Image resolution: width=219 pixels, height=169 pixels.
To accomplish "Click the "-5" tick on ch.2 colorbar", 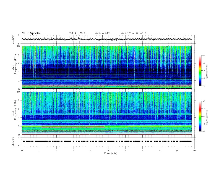I will (x=204, y=116).
